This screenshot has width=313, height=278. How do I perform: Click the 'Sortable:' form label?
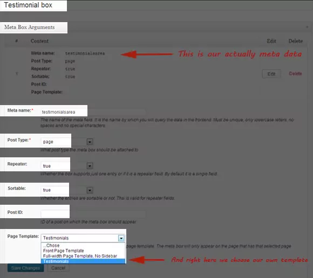[17, 188]
